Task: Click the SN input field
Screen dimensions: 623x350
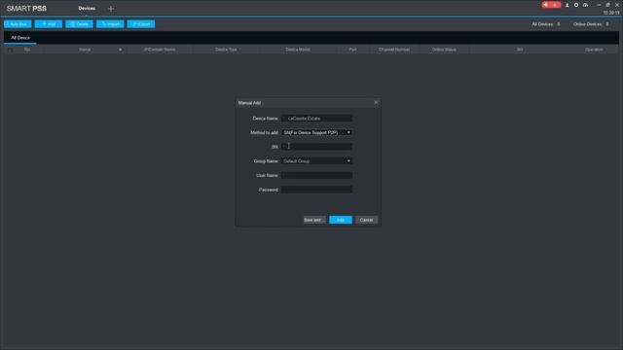Action: point(316,147)
